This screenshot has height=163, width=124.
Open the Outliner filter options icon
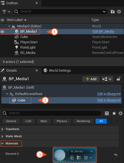click(6, 11)
